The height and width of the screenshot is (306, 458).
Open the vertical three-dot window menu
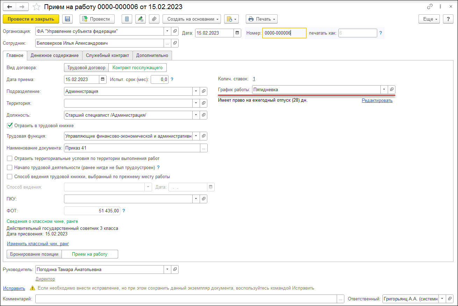tap(440, 7)
